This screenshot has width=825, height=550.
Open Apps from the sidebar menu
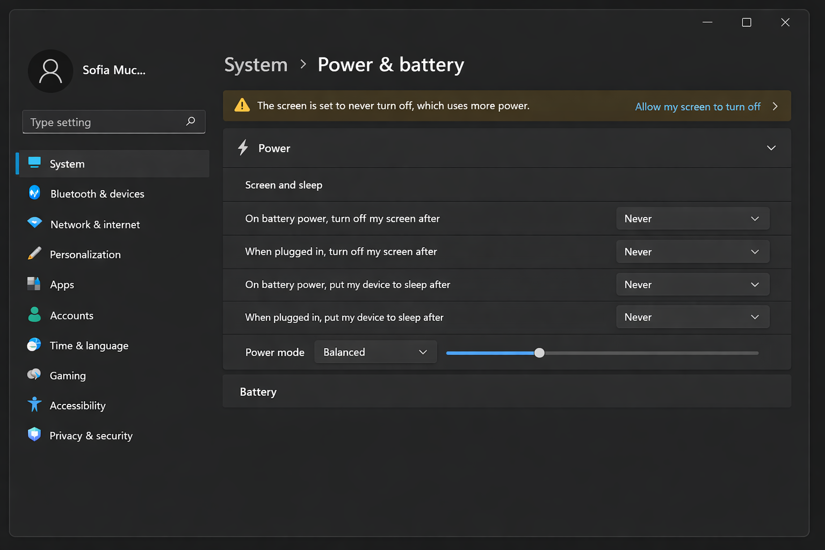[x=62, y=285]
